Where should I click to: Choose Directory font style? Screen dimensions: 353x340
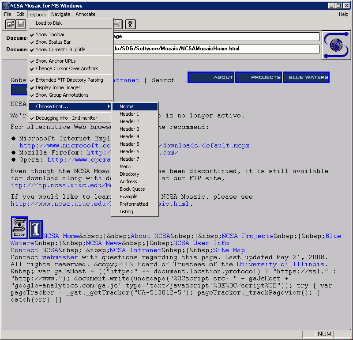(x=135, y=174)
